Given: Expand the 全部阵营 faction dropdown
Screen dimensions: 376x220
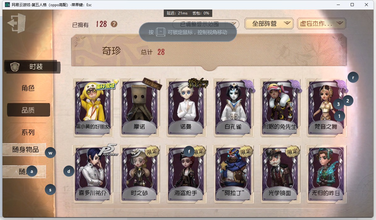Looking at the screenshot, I should coord(269,24).
